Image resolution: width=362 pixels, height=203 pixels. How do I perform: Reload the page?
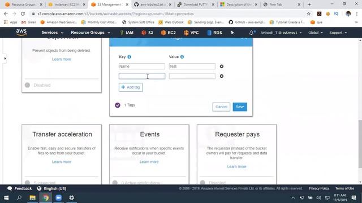coord(23,14)
